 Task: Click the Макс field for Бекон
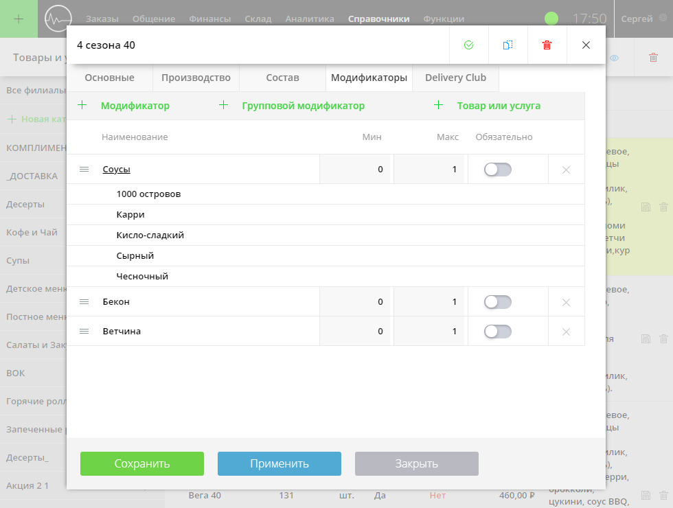tap(430, 302)
